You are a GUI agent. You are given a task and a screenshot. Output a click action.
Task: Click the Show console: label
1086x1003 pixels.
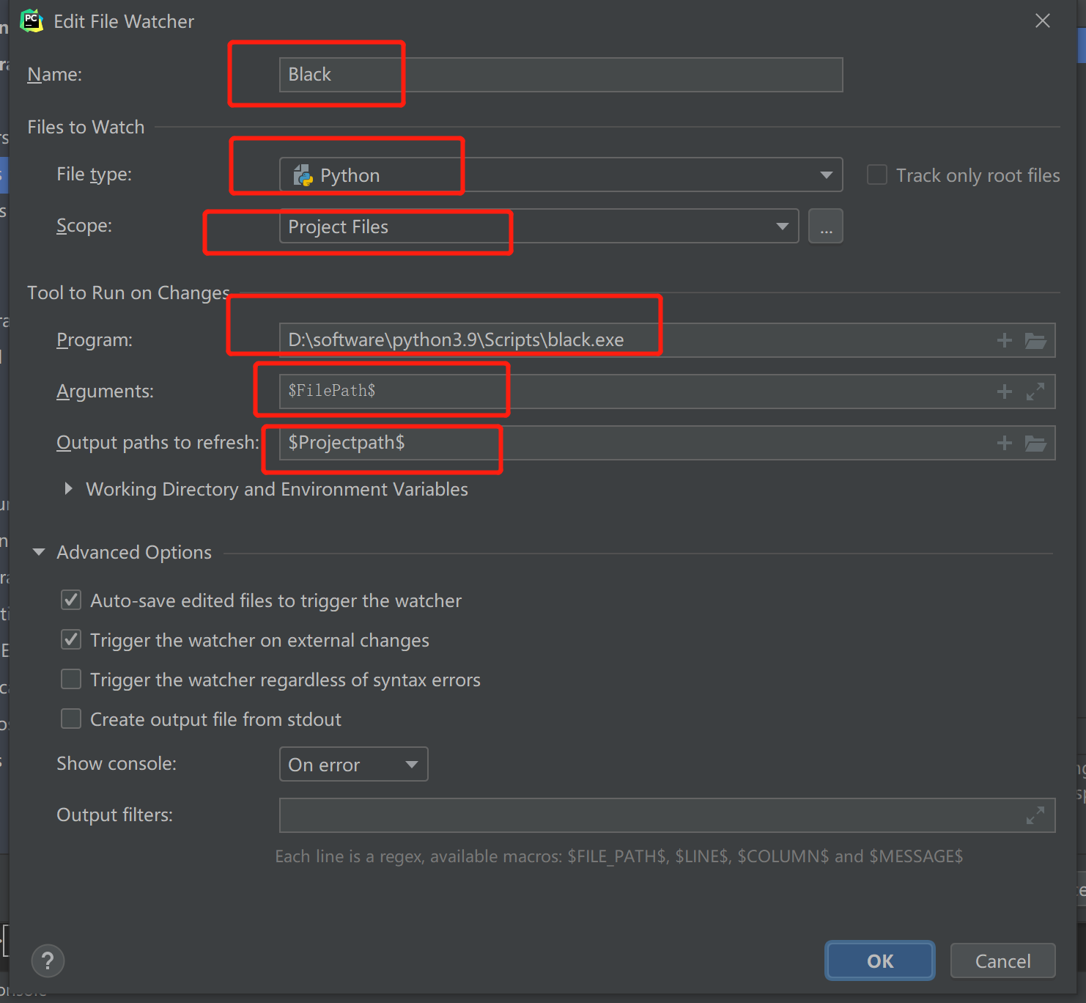pos(117,764)
